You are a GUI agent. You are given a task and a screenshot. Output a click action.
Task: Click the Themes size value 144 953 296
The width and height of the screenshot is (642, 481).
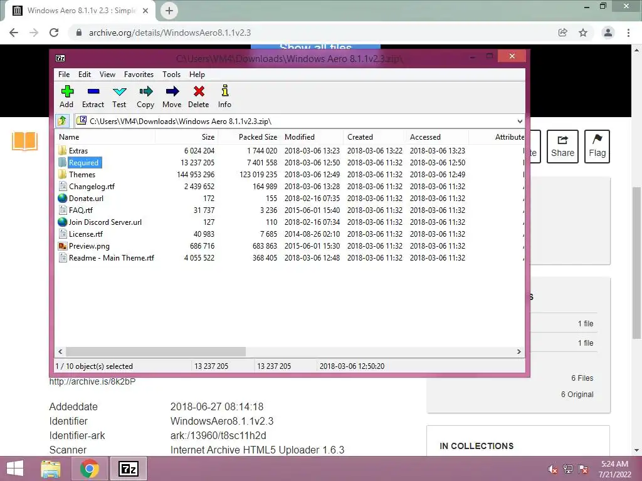(x=196, y=174)
